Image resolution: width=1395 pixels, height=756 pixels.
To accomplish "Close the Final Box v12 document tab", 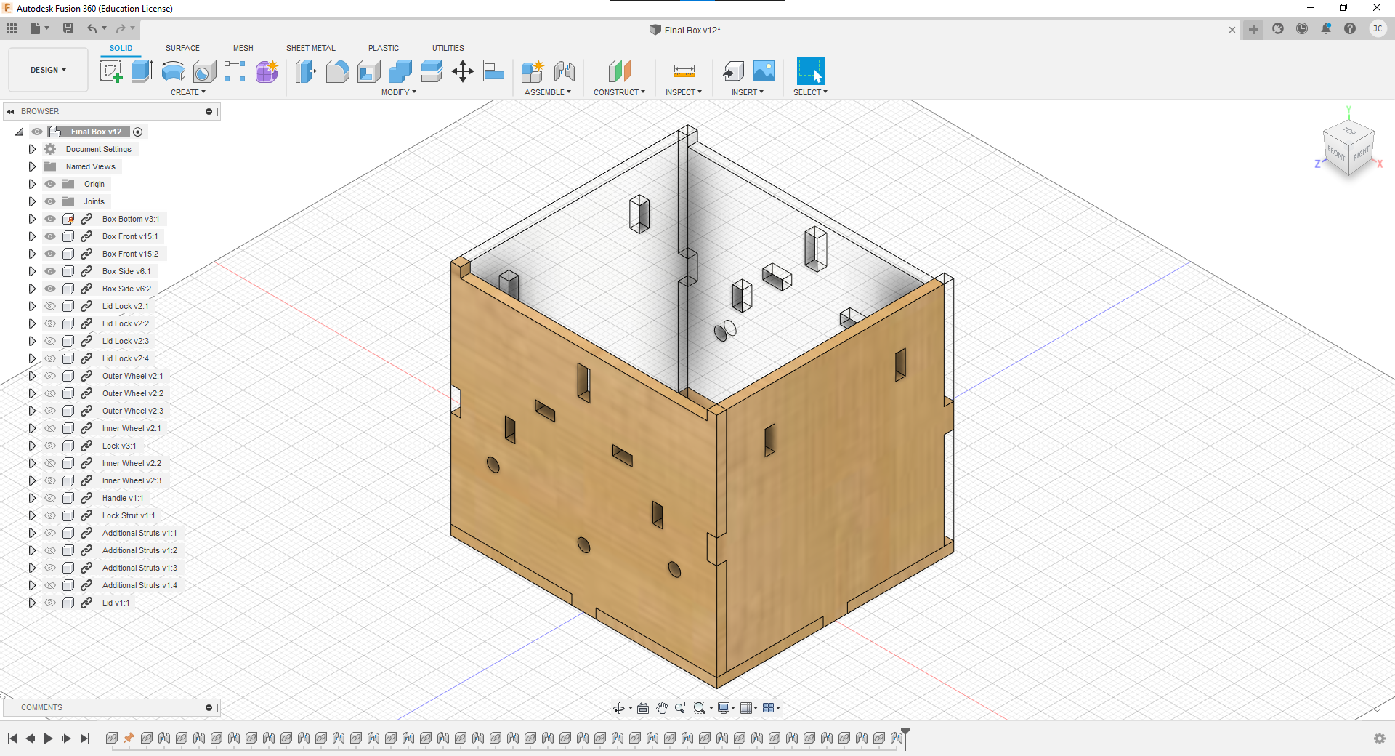I will (x=1232, y=30).
